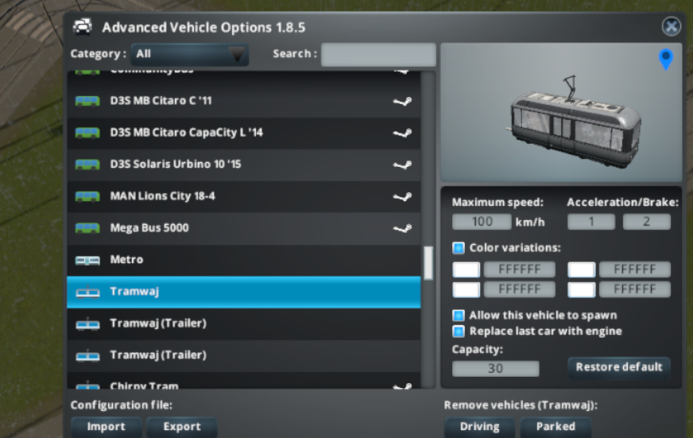
Task: Open the Category dropdown showing All
Action: 190,54
